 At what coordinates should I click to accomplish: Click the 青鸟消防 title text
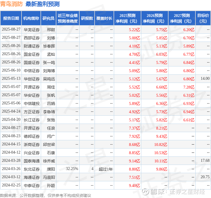pos(11,4)
